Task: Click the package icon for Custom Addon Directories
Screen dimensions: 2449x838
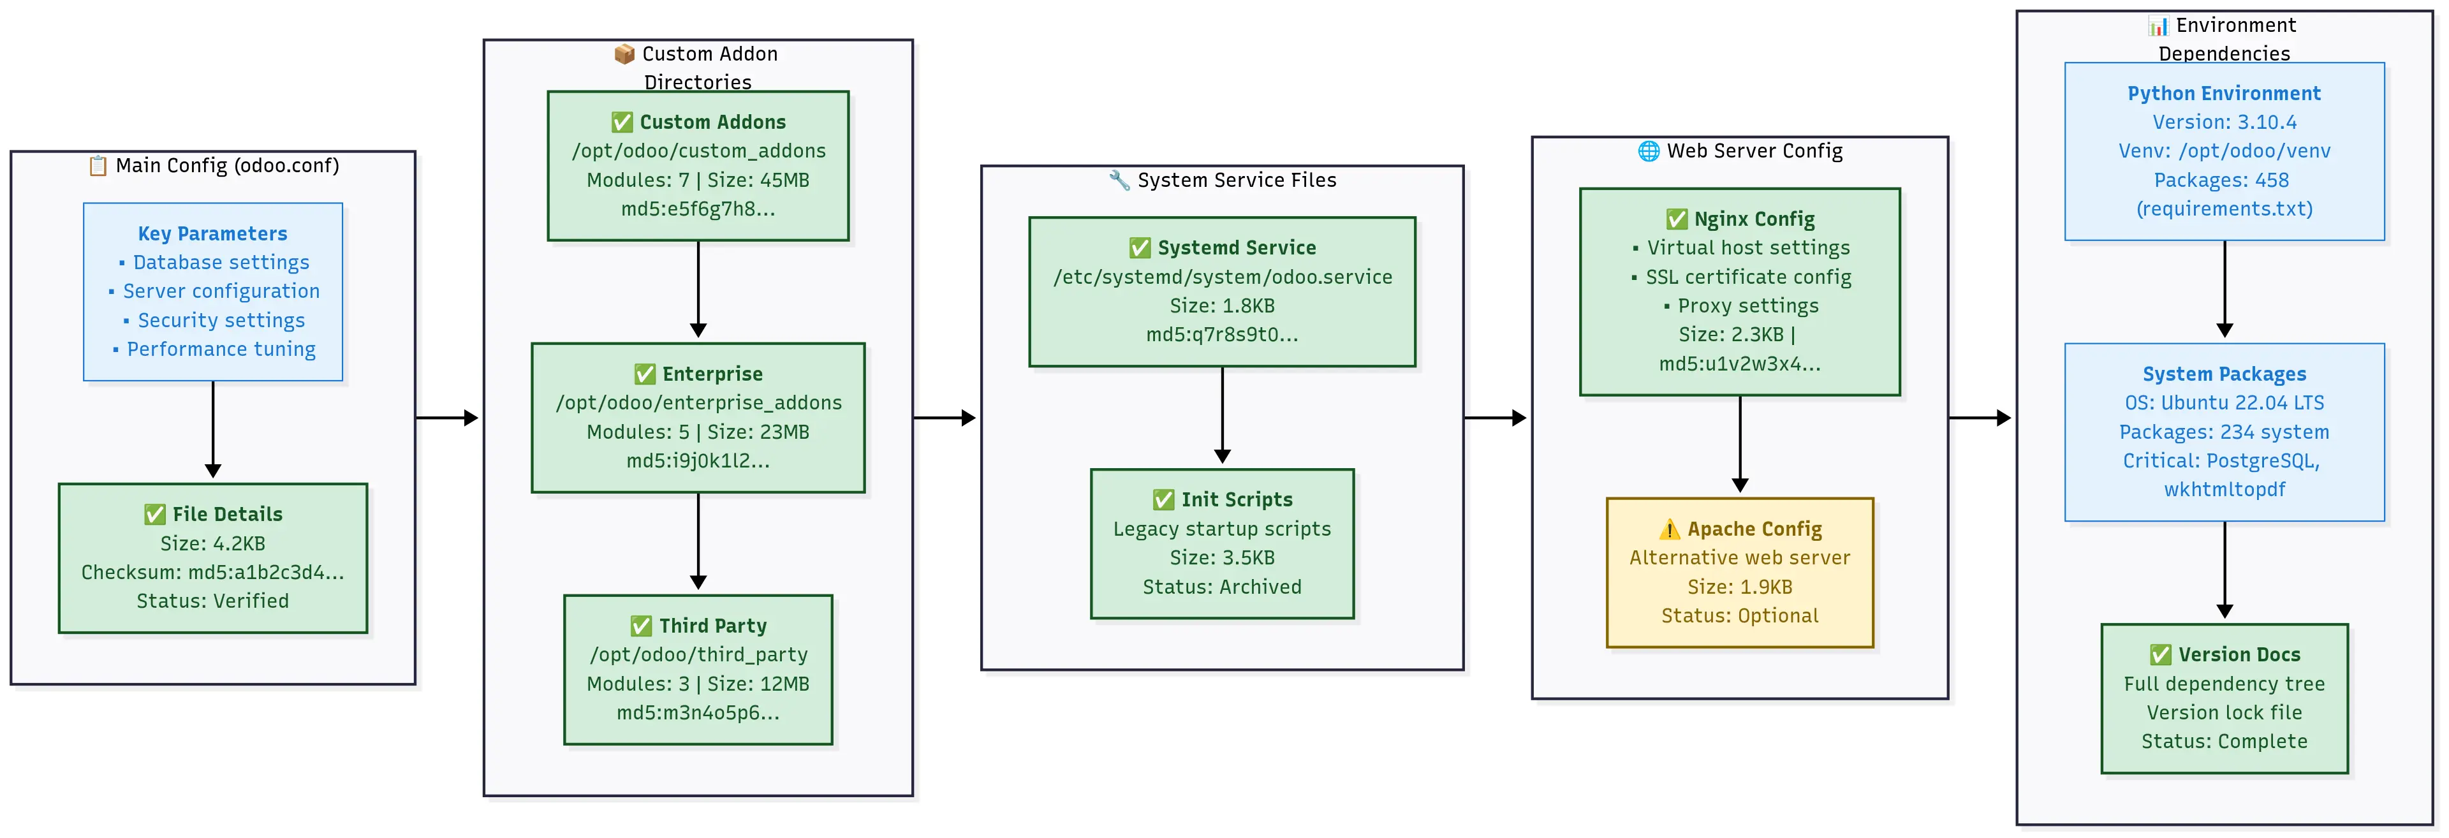Action: pos(624,54)
